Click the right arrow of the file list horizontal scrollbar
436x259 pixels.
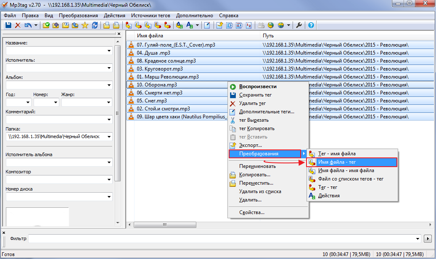(430, 225)
